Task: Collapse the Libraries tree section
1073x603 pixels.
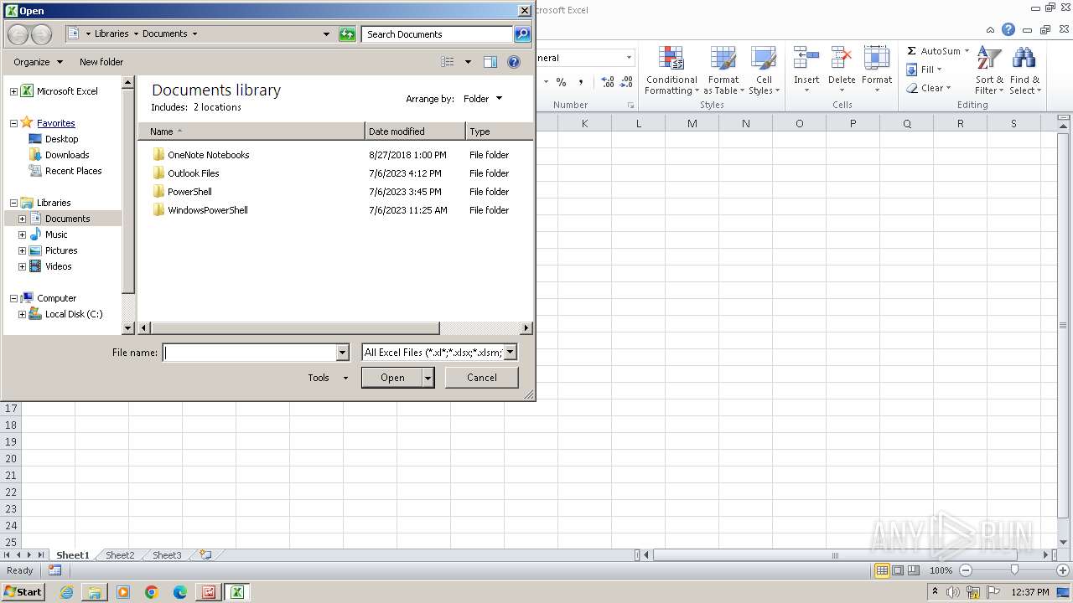Action: pyautogui.click(x=13, y=203)
